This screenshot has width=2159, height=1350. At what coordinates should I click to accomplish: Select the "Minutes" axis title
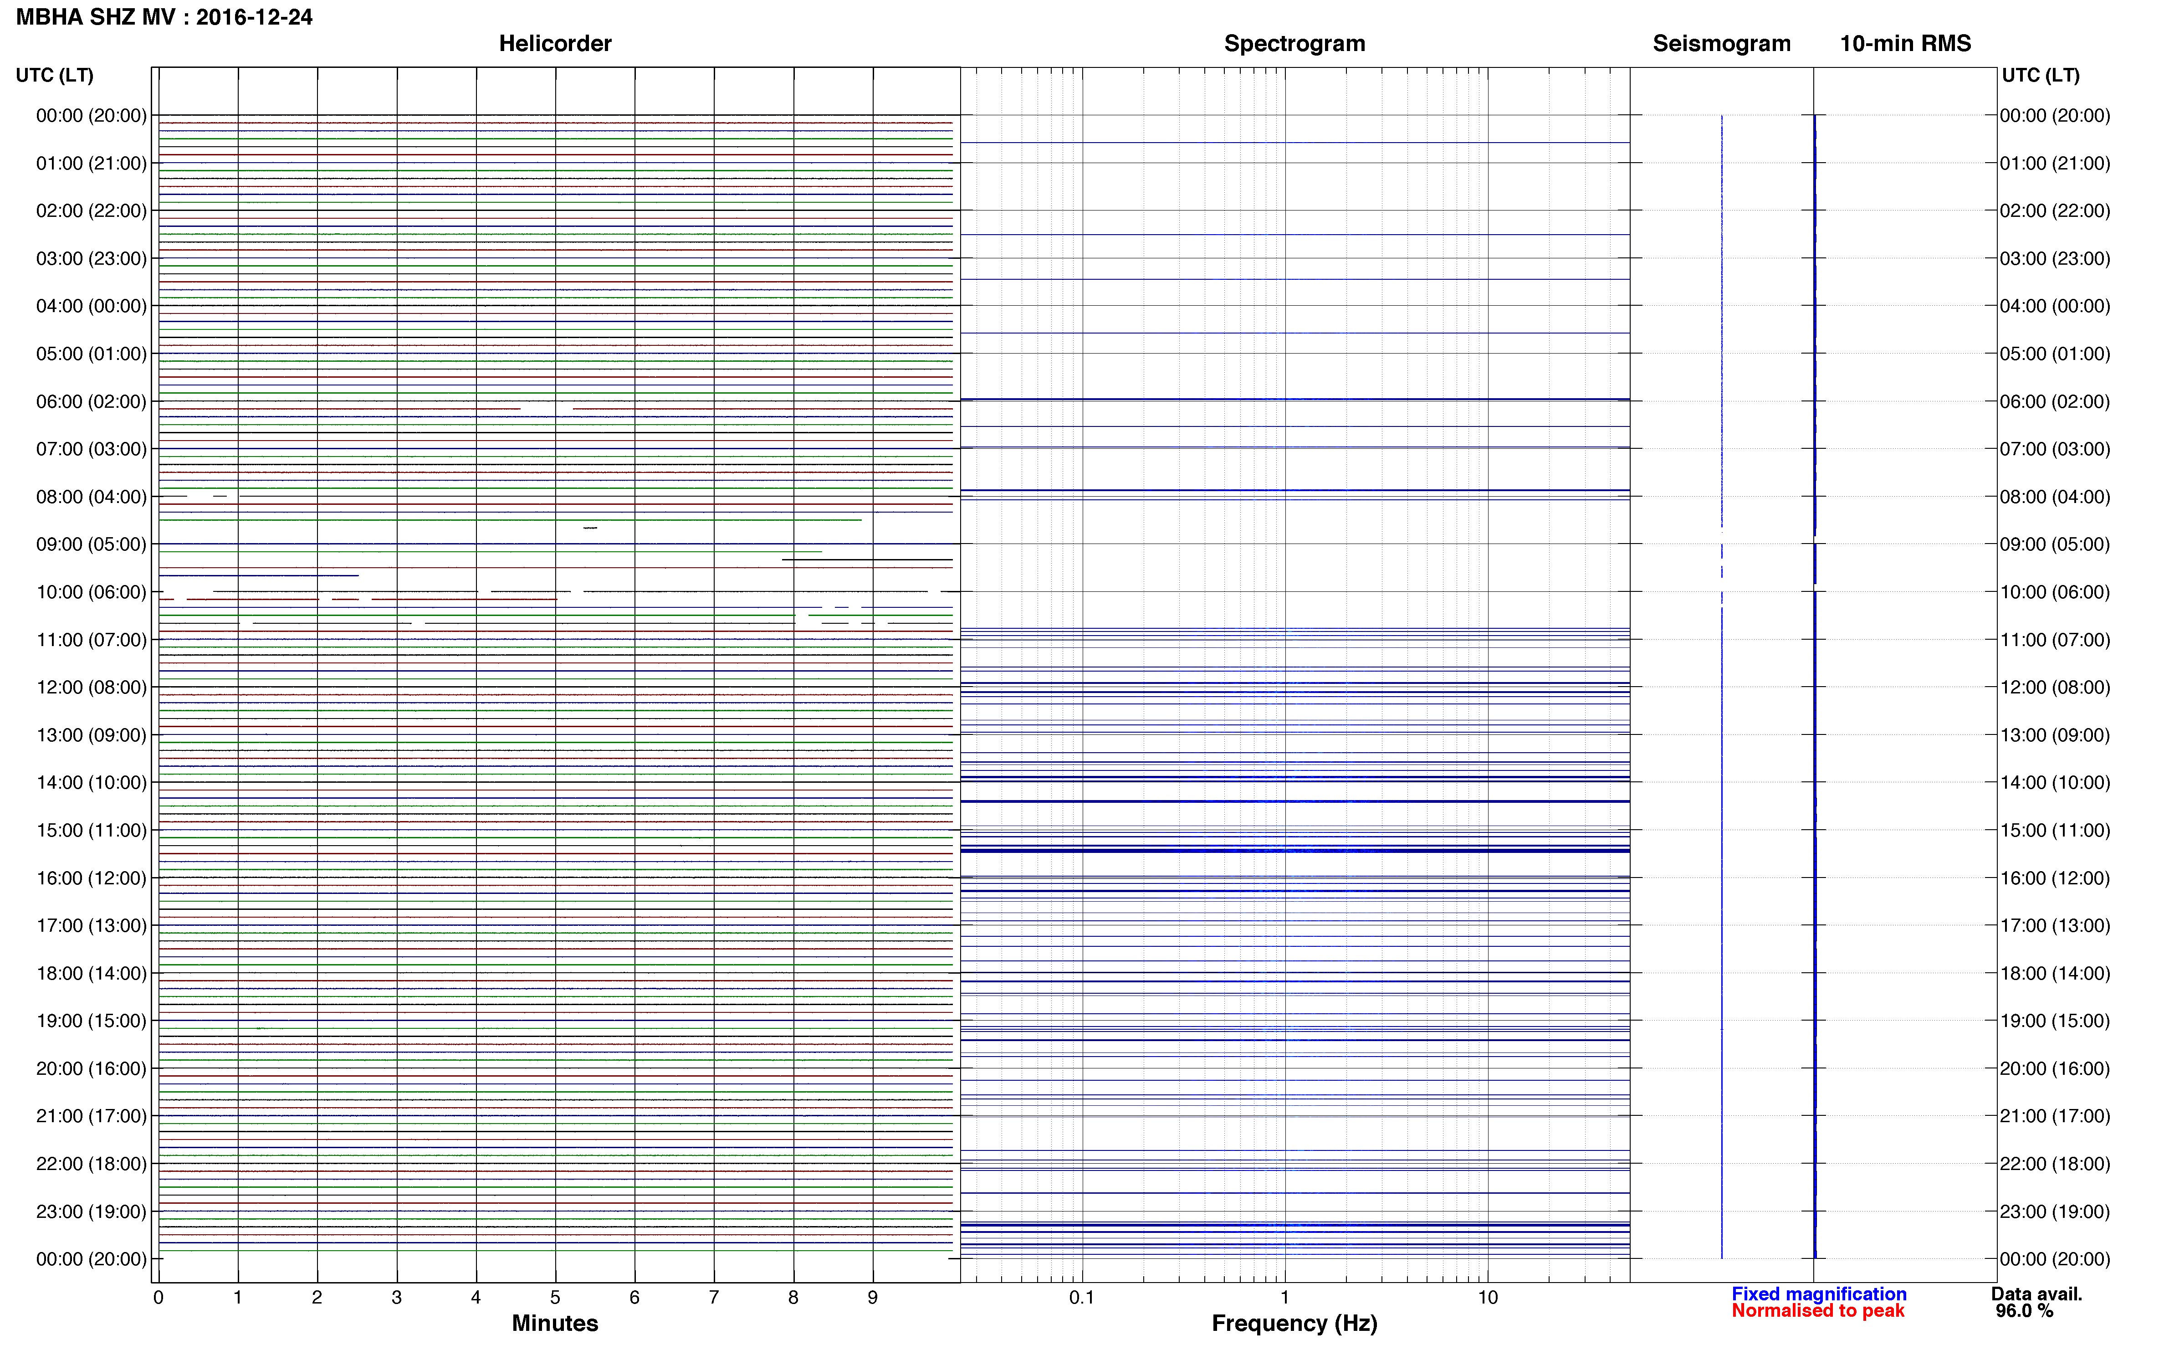click(x=555, y=1323)
